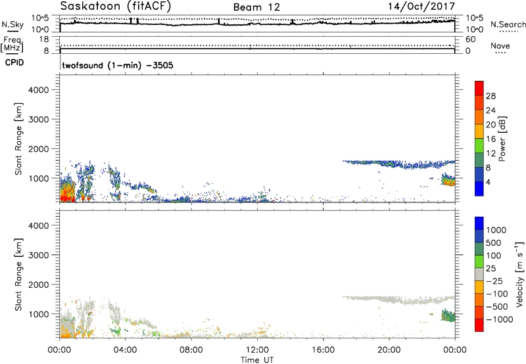
Task: Pick the Velocity colorbar segment between -1000 and -500
Action: tap(479, 312)
